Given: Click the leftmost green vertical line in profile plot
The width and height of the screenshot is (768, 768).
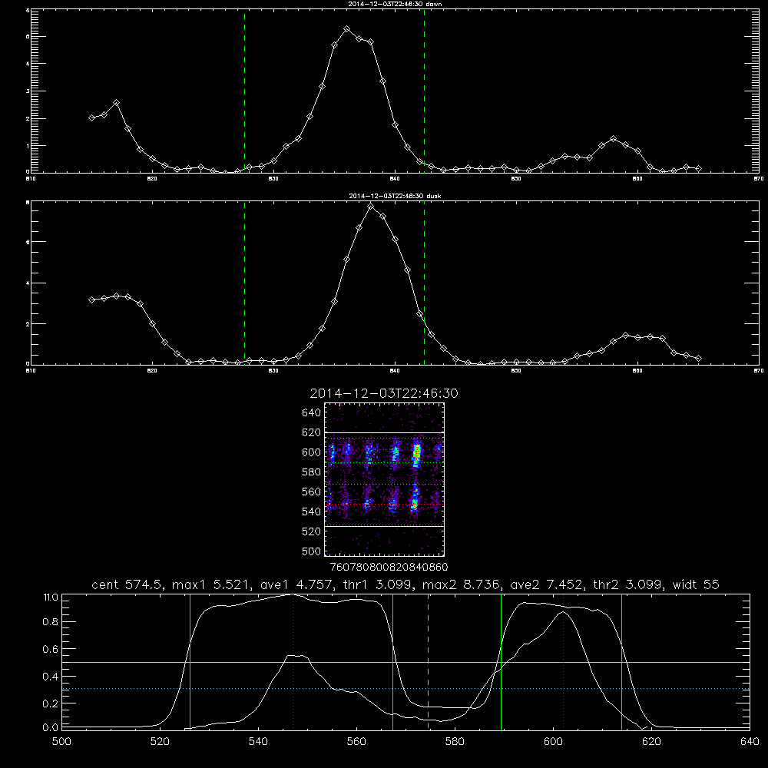Looking at the screenshot, I should tap(190, 662).
